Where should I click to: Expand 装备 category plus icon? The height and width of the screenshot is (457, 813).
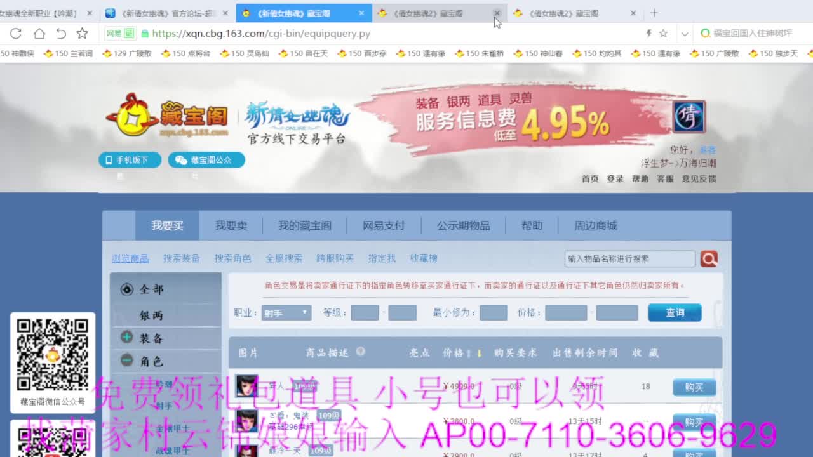pyautogui.click(x=126, y=338)
